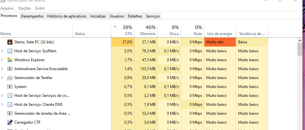This screenshot has width=305, height=130.
Task: Open the Exibir menu
Action: click(x=40, y=8)
